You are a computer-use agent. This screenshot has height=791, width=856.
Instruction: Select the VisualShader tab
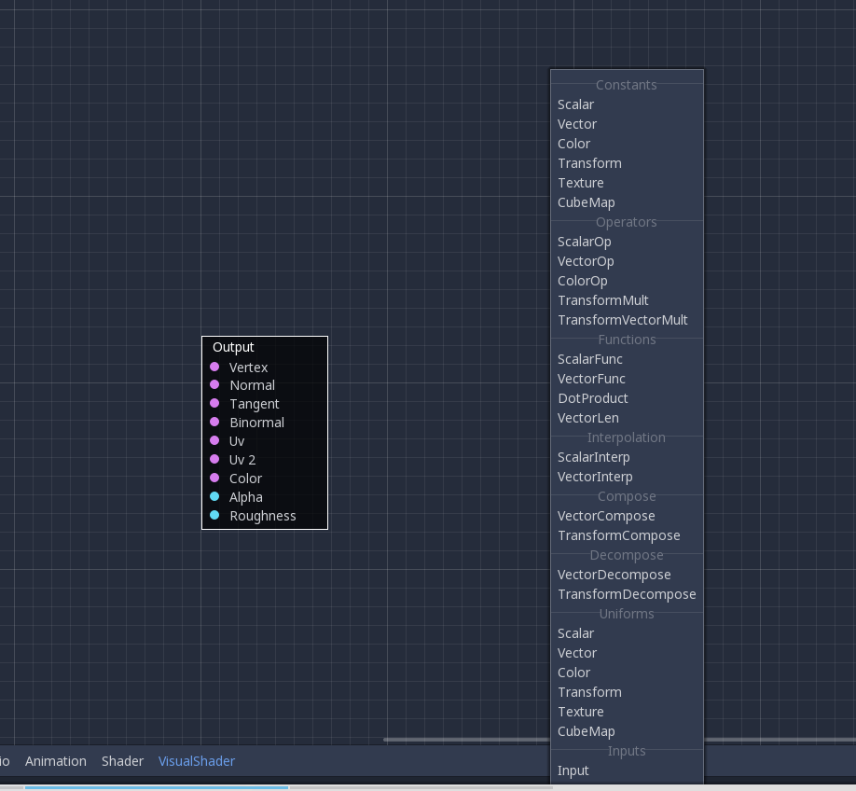[197, 761]
